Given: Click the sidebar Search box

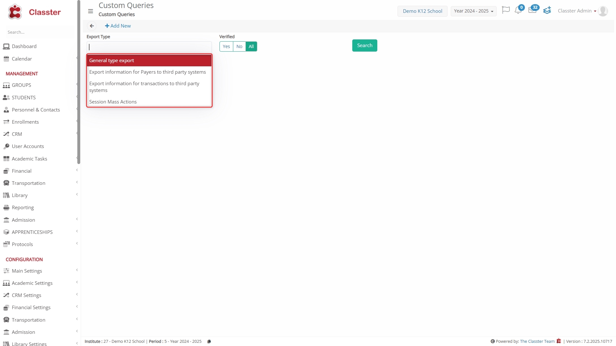Looking at the screenshot, I should tap(40, 32).
